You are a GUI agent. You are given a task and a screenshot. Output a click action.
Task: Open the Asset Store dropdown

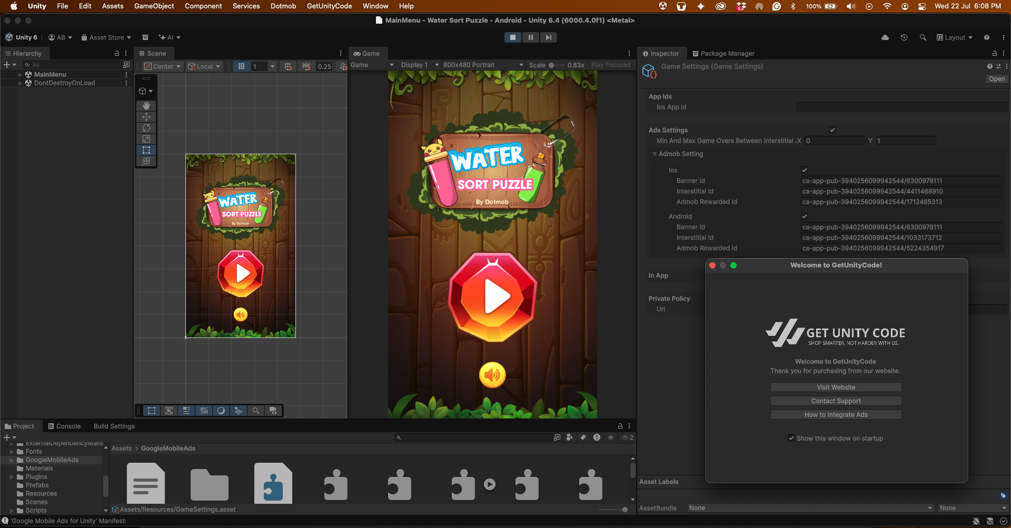tap(106, 37)
